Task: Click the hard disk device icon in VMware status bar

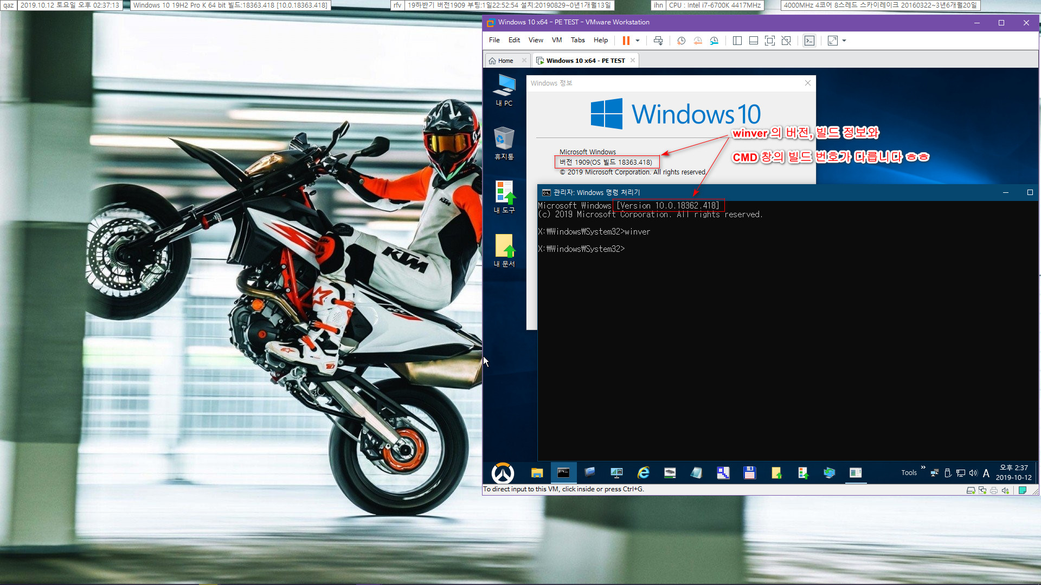Action: pyautogui.click(x=971, y=490)
